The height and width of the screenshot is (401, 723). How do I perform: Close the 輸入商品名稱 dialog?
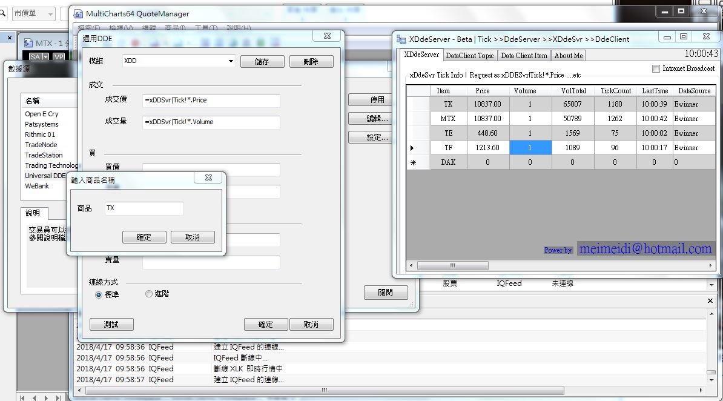click(x=208, y=177)
